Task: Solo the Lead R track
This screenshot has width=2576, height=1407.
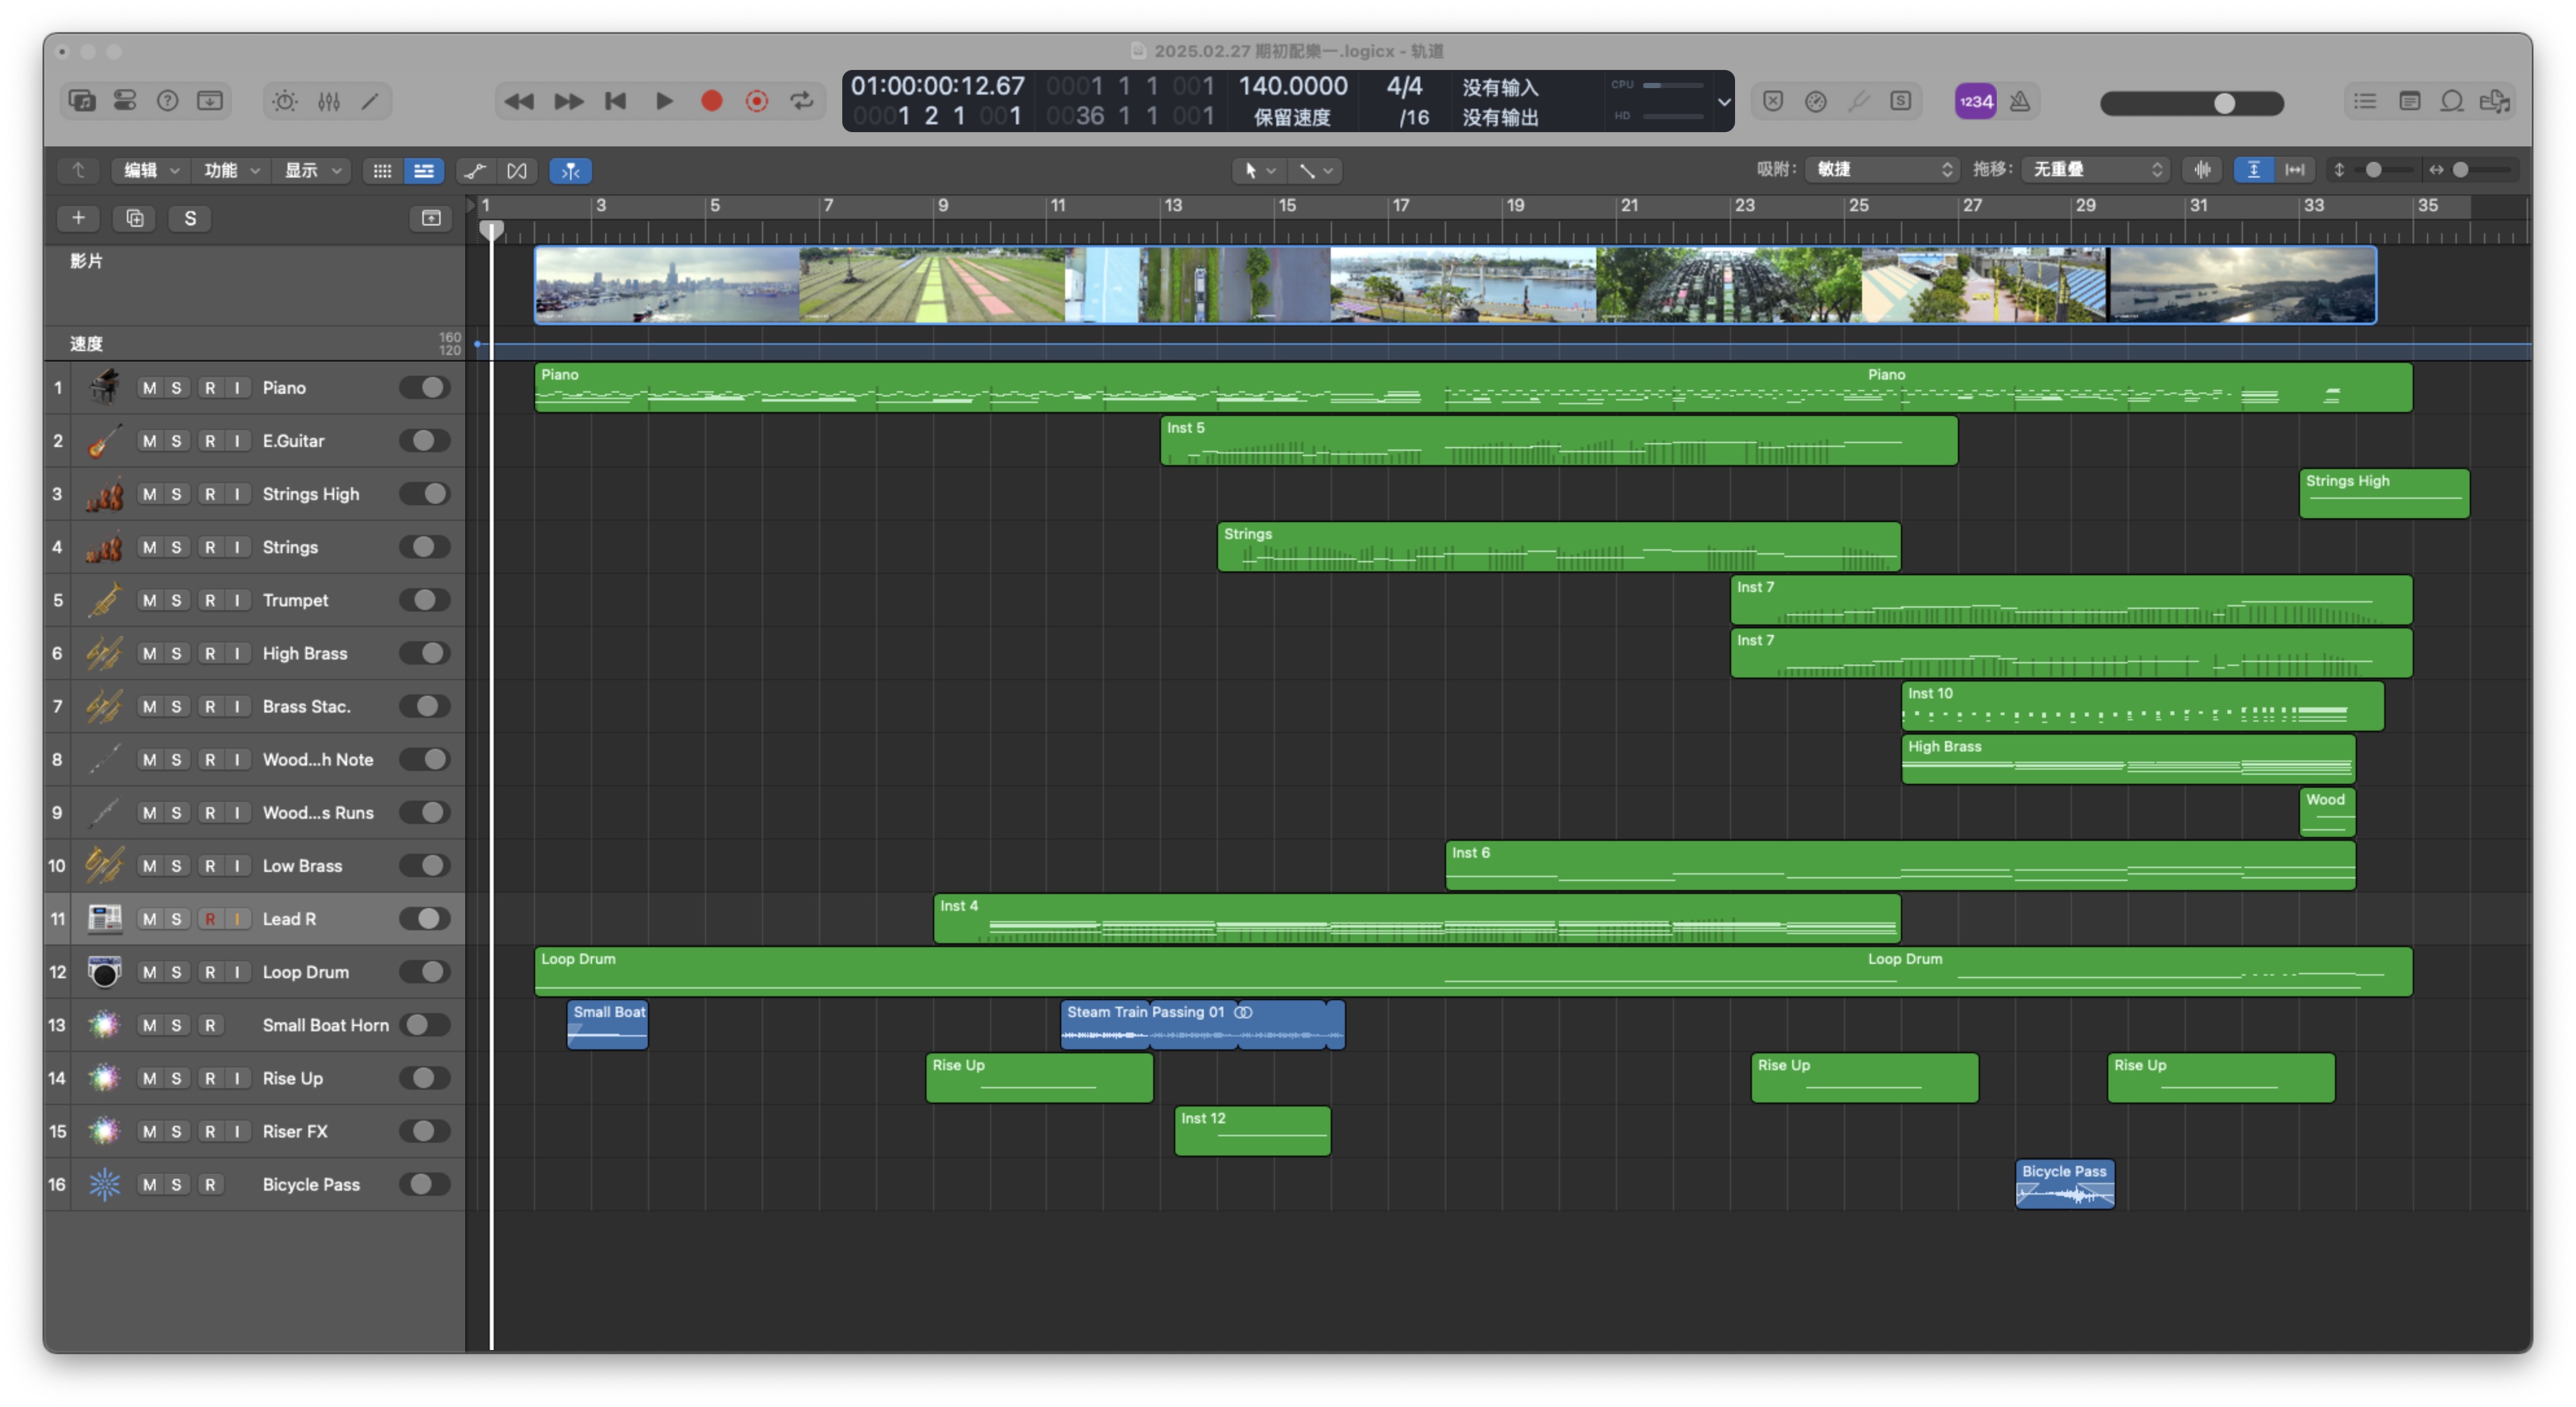Action: (x=176, y=919)
